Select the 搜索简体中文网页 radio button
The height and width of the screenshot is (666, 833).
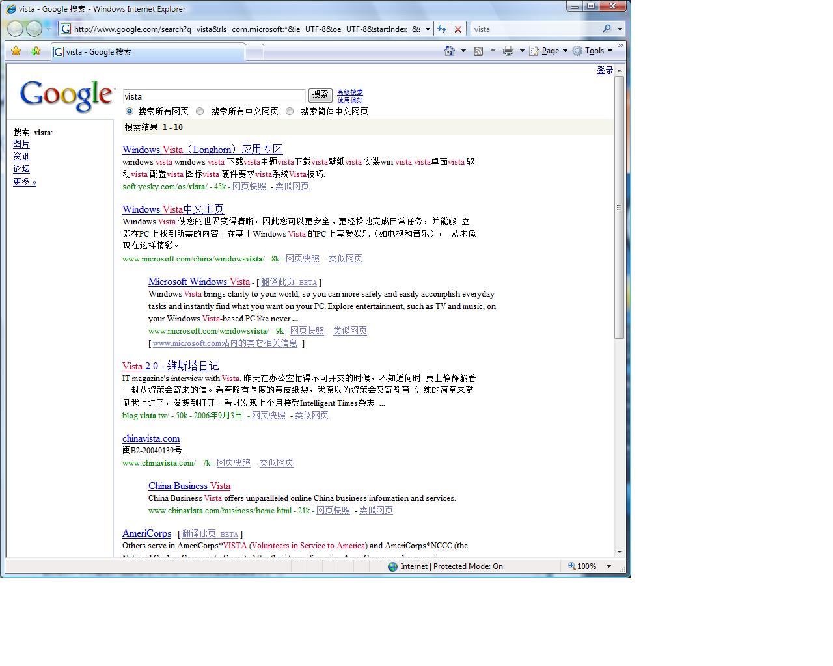point(290,111)
